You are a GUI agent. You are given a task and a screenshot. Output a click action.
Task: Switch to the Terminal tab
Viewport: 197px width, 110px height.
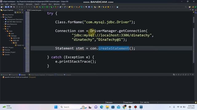[59, 75]
